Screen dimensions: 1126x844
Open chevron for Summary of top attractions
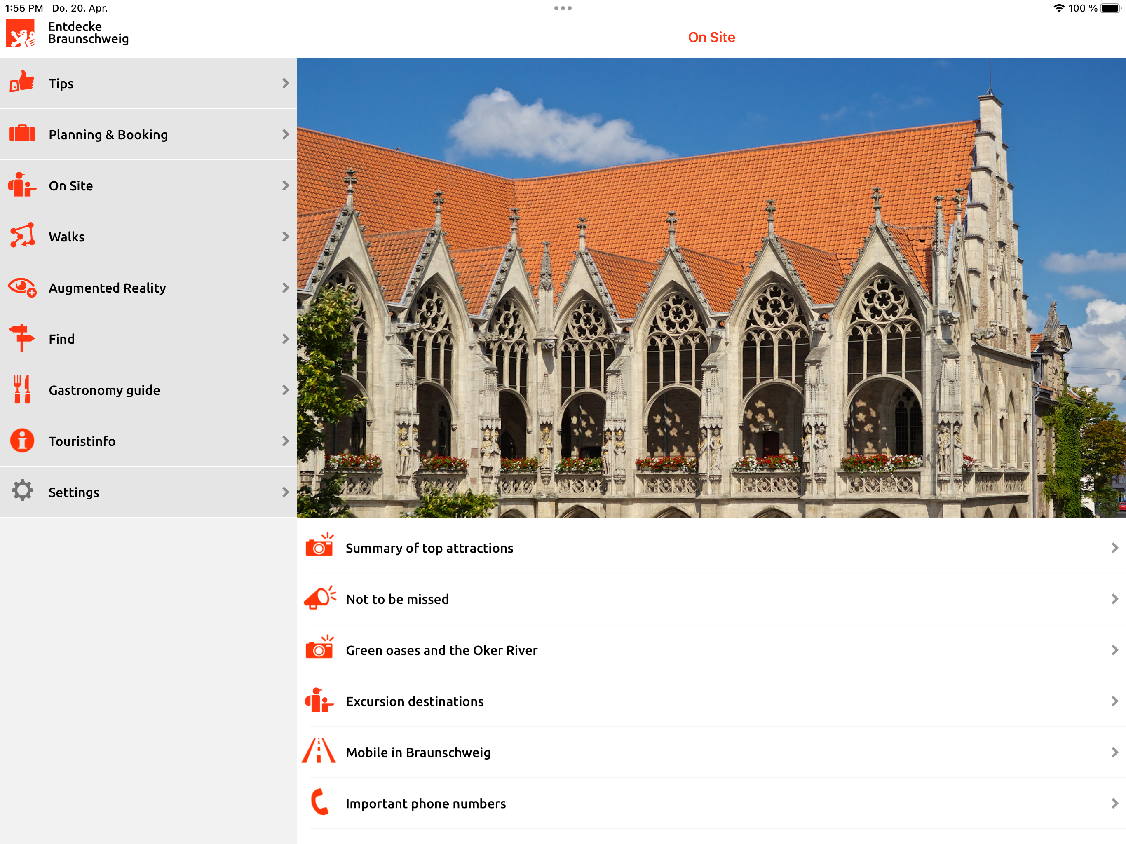(x=1114, y=548)
